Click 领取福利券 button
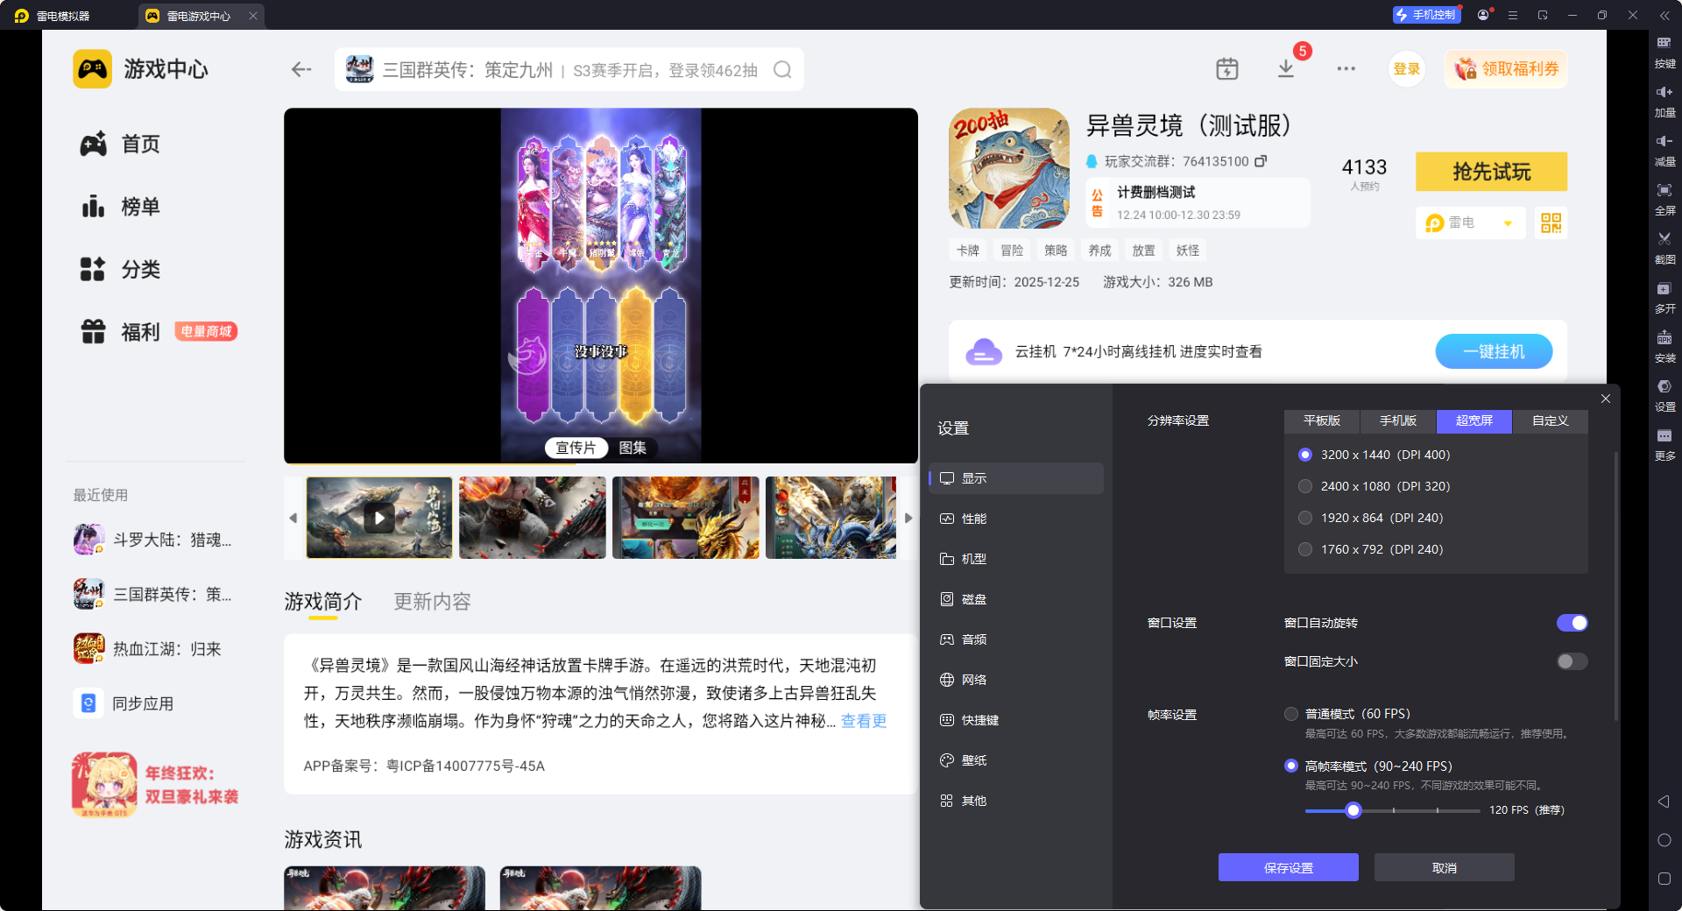Image resolution: width=1682 pixels, height=911 pixels. (x=1507, y=69)
